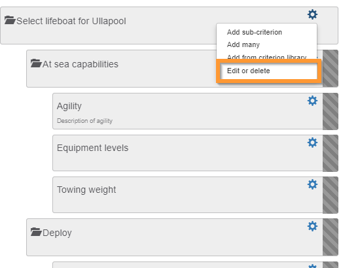
Task: Open the Deploy criterion gear menu
Action: click(312, 226)
